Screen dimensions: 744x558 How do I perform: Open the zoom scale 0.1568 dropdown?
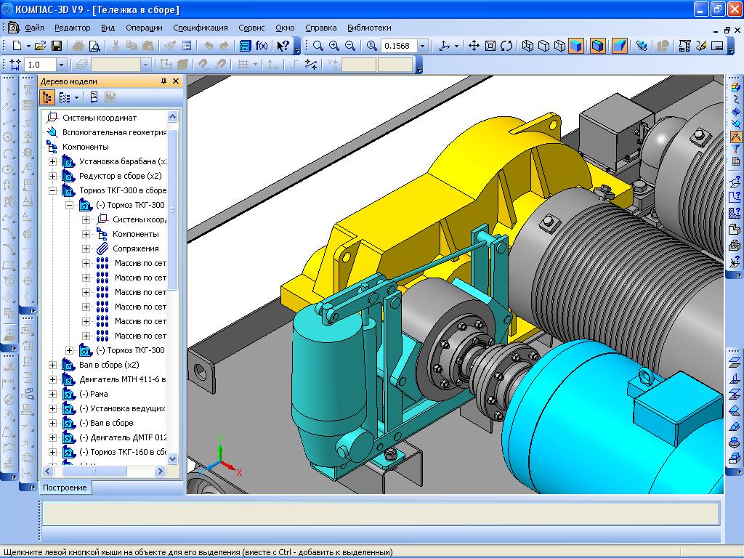422,46
